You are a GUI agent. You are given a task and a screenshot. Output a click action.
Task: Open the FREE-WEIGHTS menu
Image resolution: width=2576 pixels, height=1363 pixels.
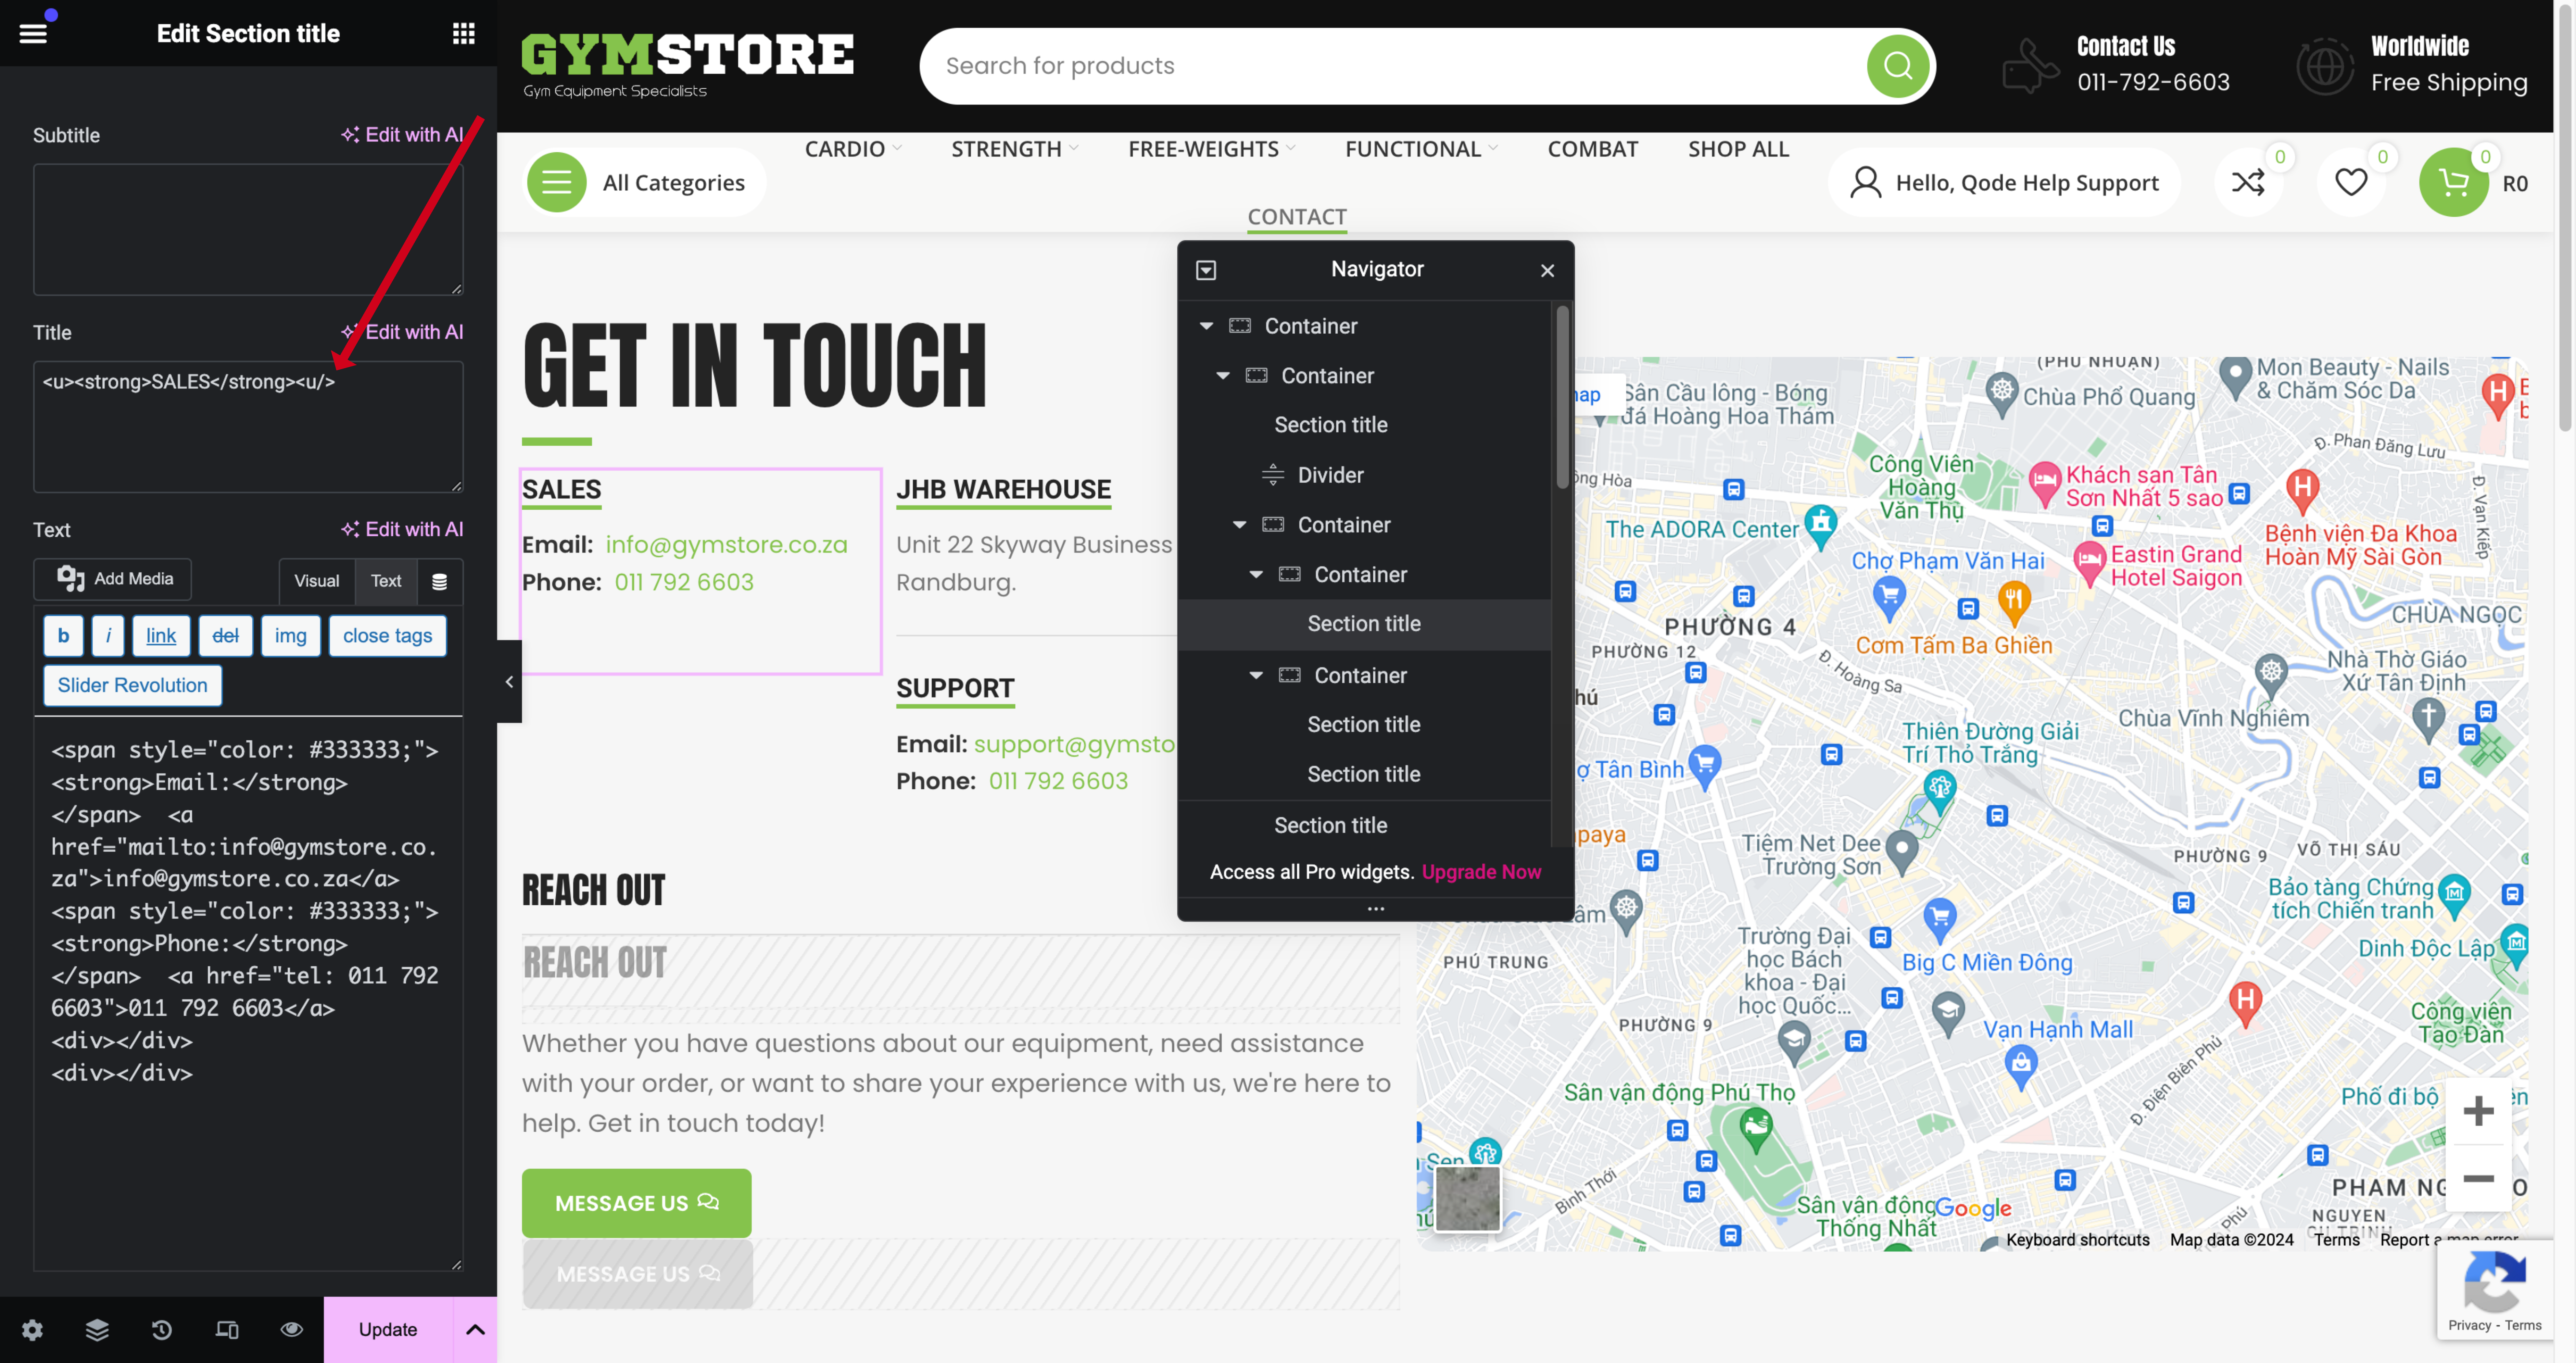coord(1211,149)
